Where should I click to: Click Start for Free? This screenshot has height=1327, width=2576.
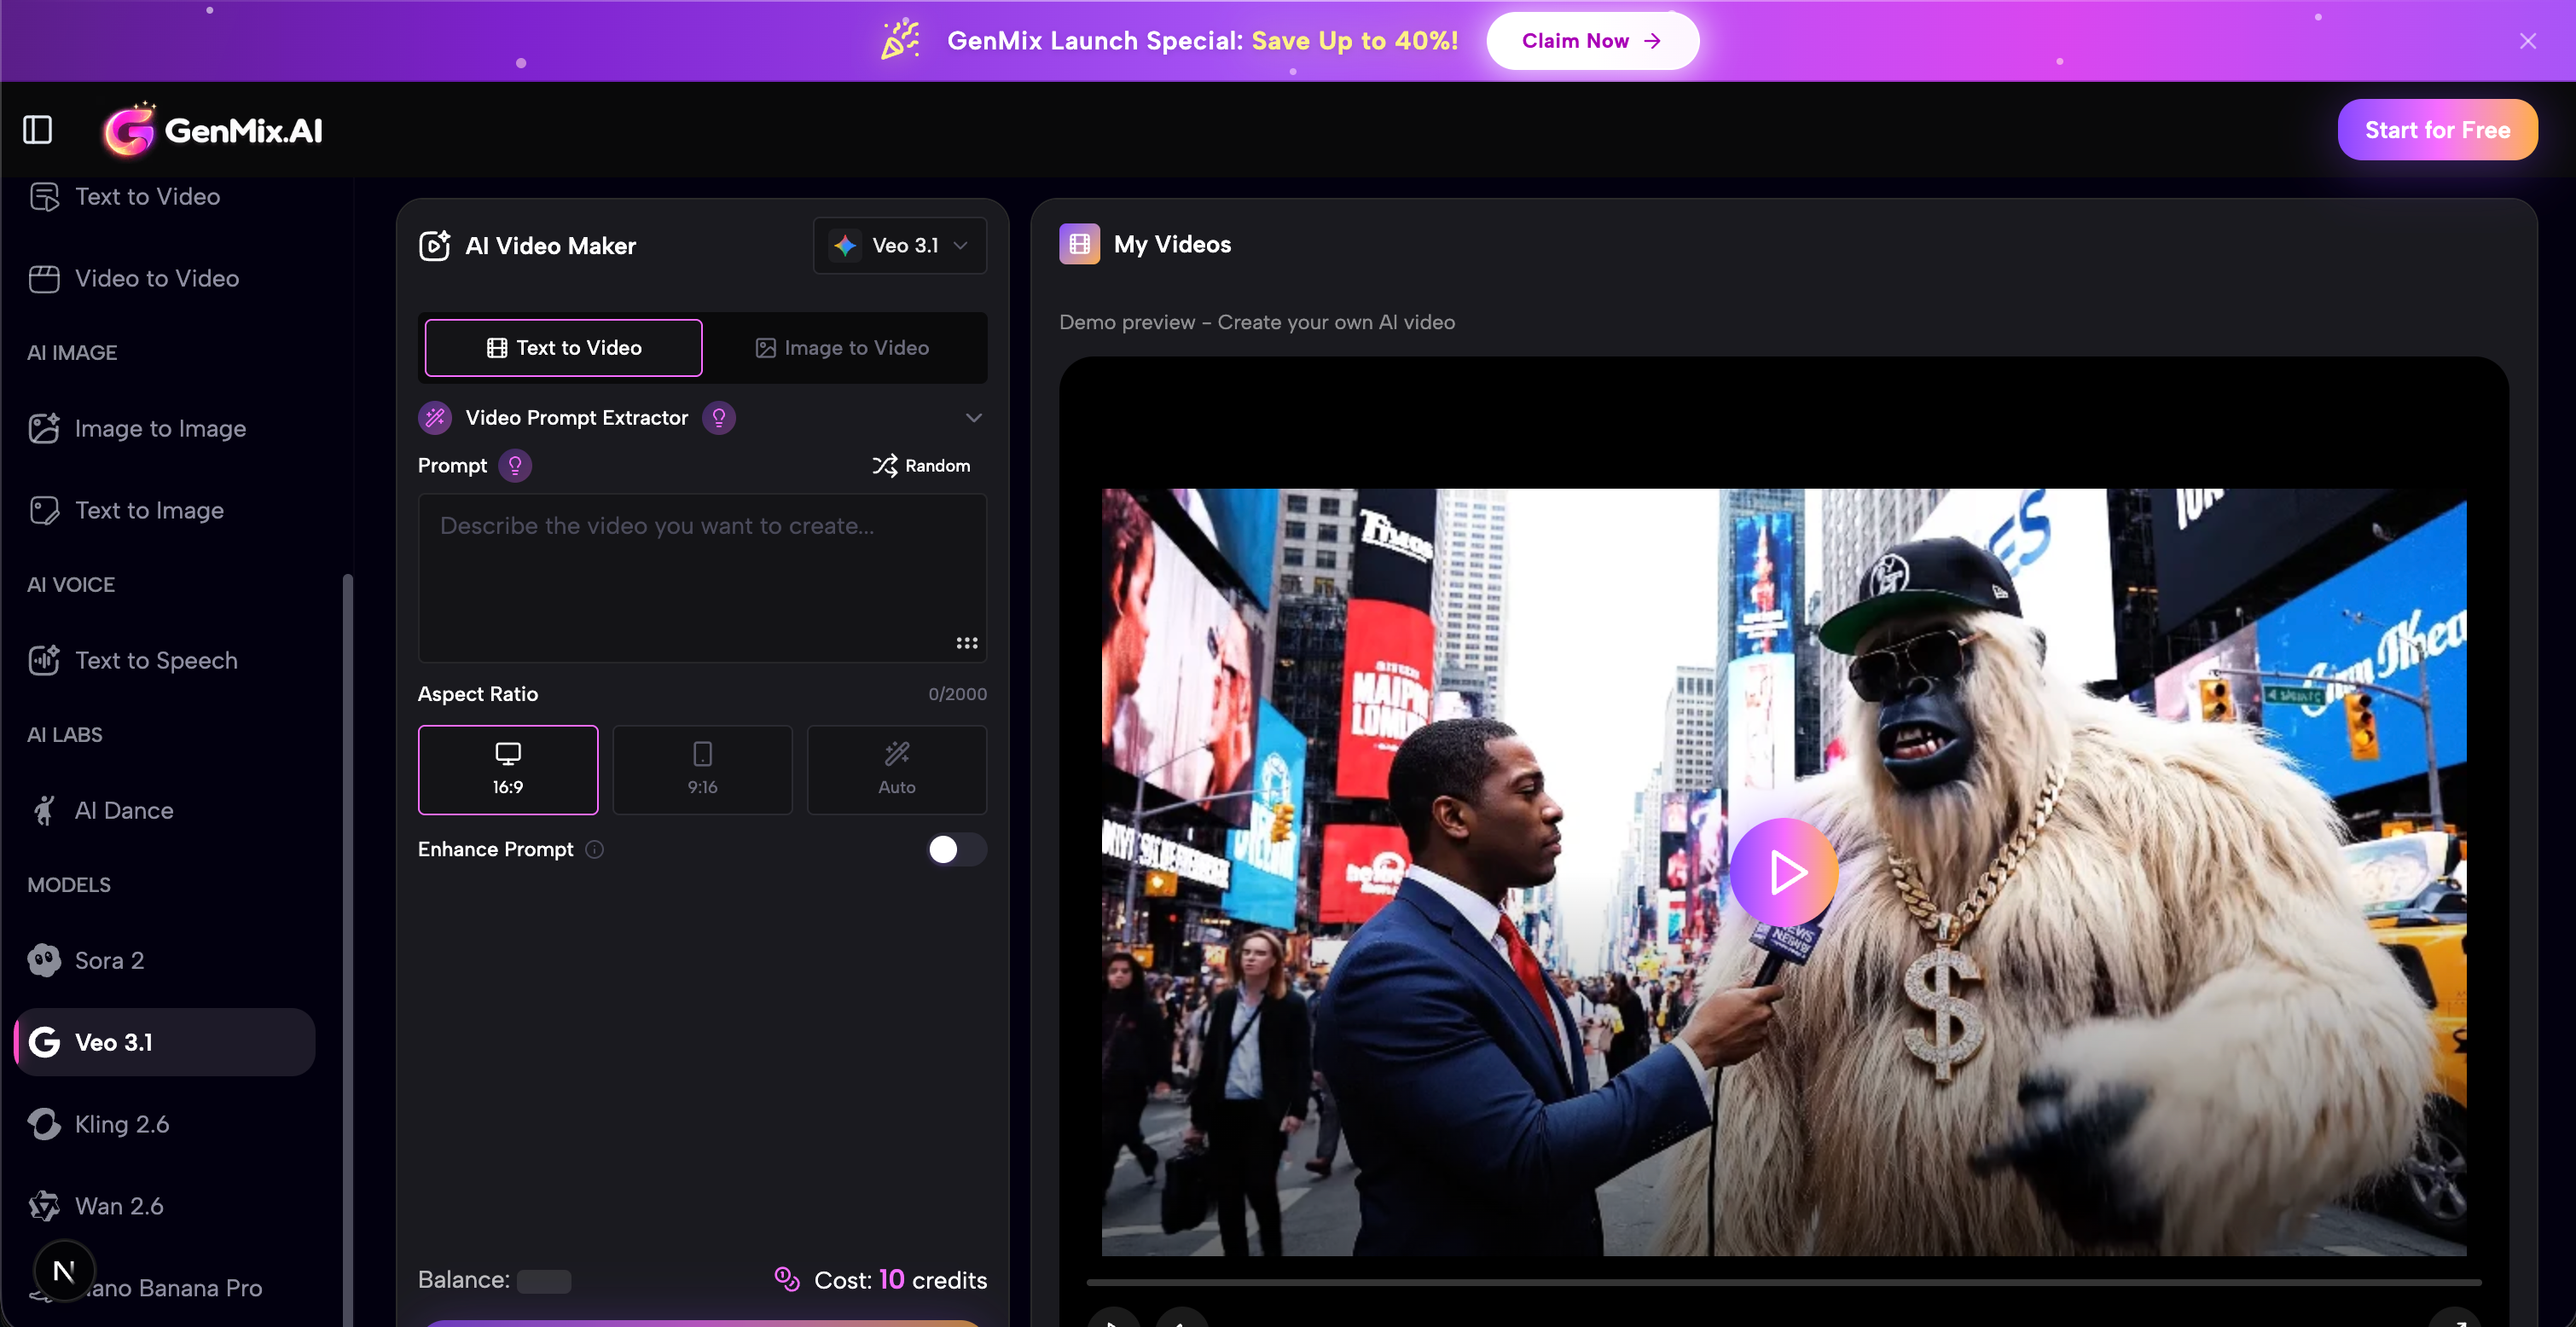pos(2437,129)
